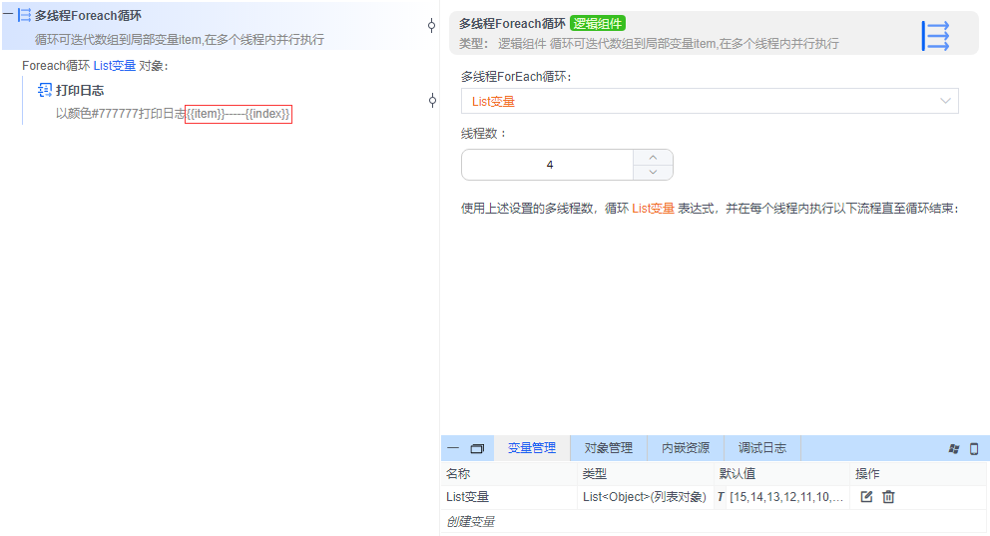Increase 线程数 with the up arrow
This screenshot has height=536, width=990.
click(653, 157)
